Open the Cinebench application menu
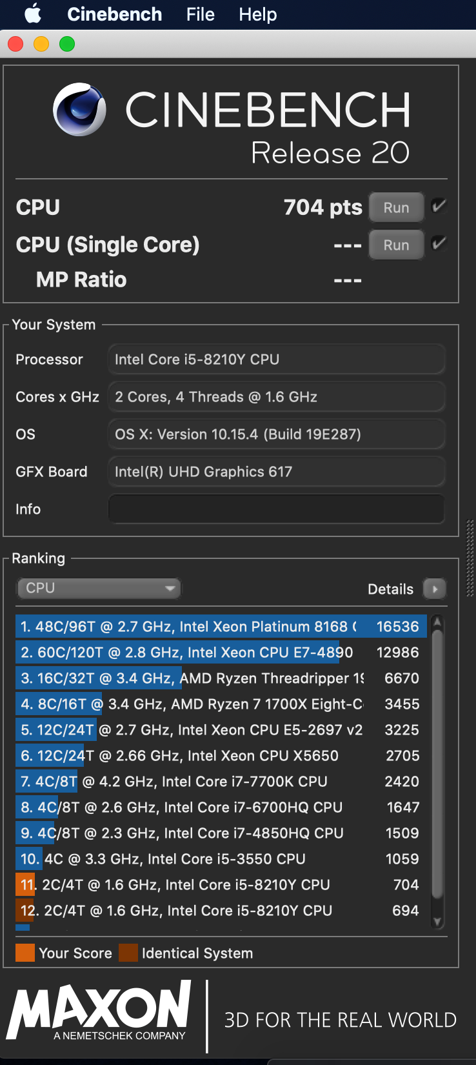 (115, 14)
